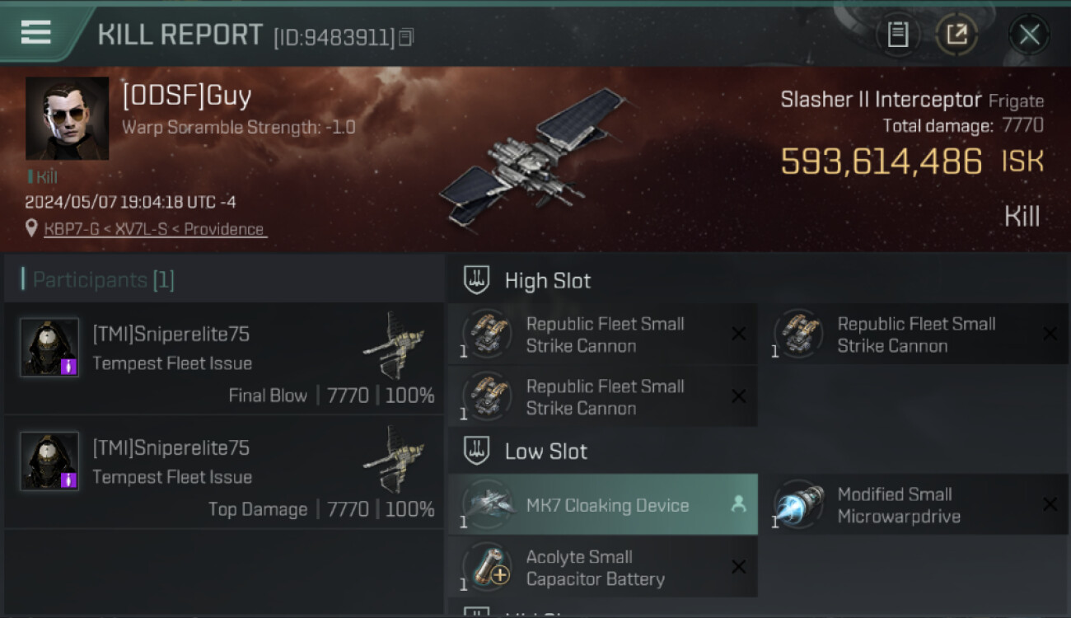Viewport: 1071px width, 618px height.
Task: Close the Kill Report window
Action: point(1029,35)
